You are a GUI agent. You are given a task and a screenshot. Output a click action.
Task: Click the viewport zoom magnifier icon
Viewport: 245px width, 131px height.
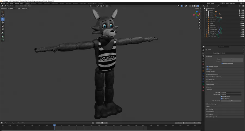(x=199, y=20)
